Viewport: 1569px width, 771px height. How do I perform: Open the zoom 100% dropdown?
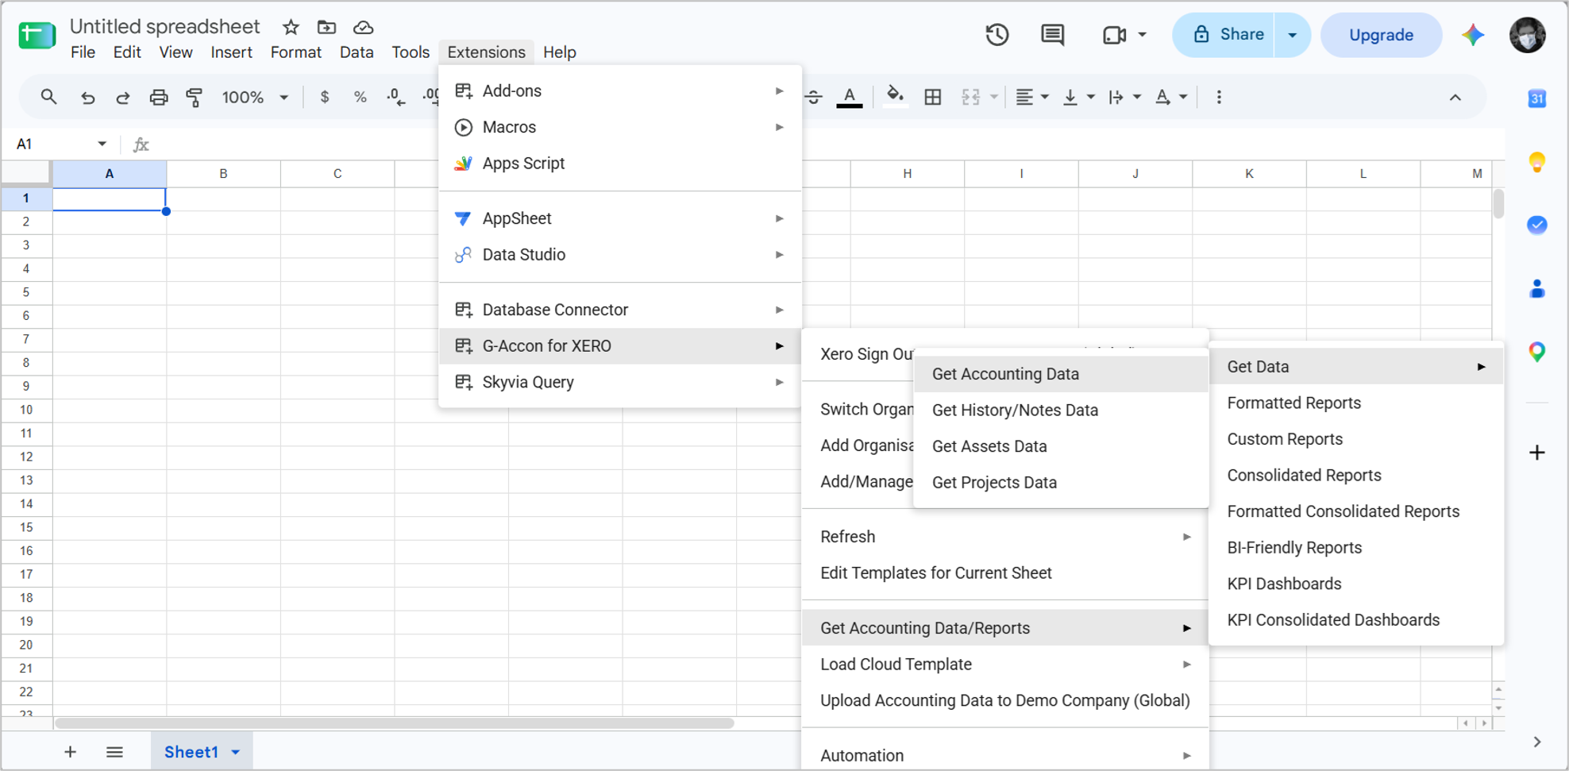(255, 97)
